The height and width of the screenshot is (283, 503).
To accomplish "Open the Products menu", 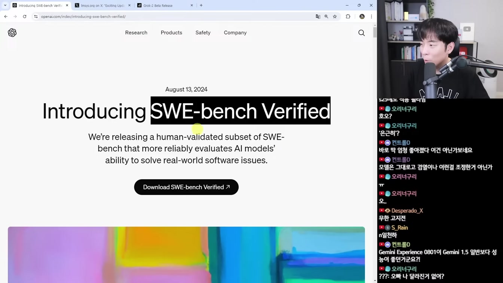I will pos(171,33).
